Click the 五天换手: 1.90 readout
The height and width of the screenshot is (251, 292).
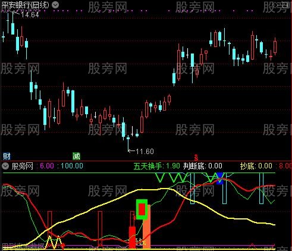156,166
